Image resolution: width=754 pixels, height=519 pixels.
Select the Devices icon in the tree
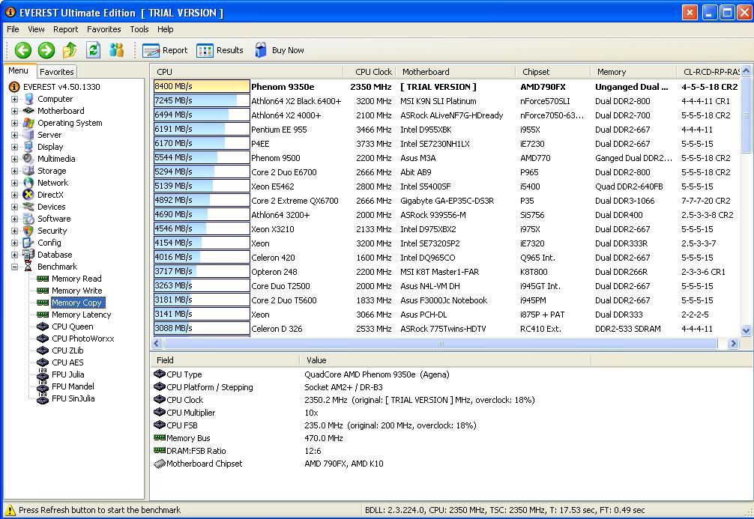coord(28,207)
